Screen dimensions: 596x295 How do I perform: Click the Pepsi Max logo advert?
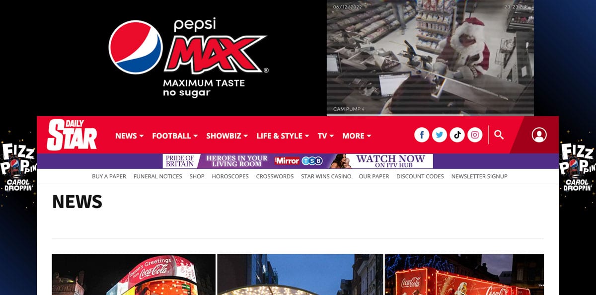coord(189,58)
